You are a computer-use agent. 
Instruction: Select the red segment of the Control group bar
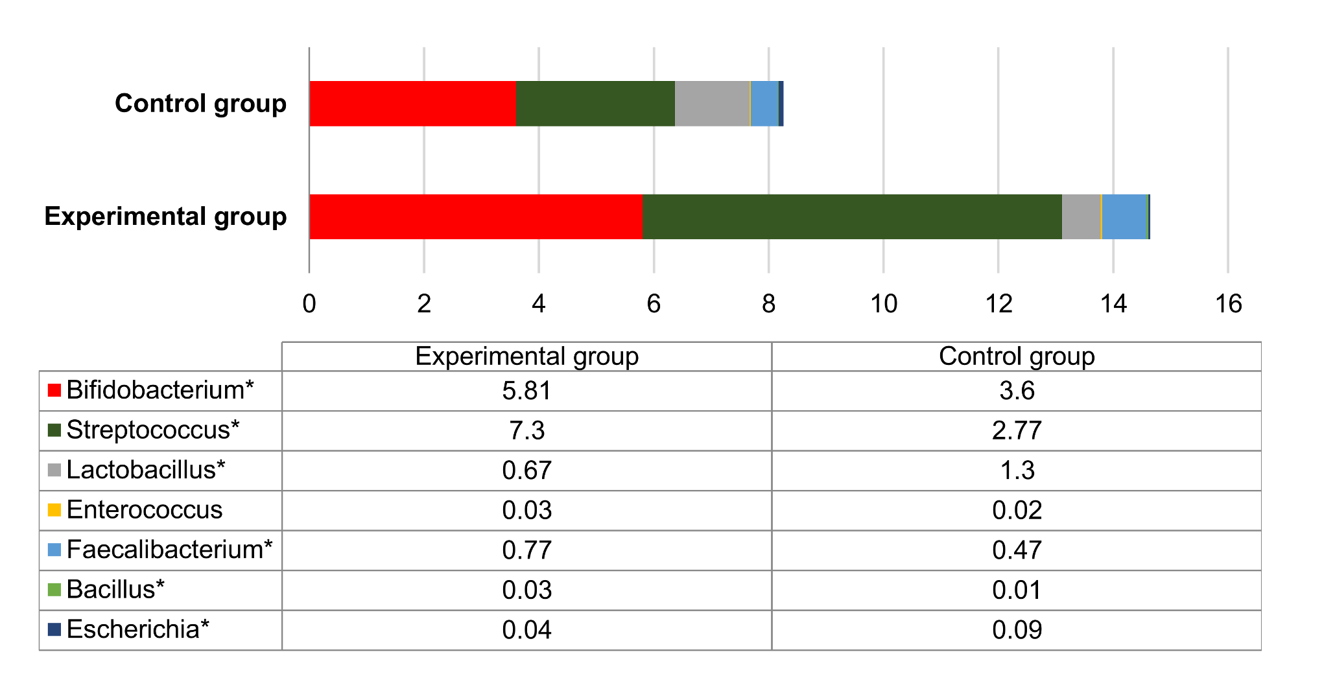pyautogui.click(x=412, y=104)
